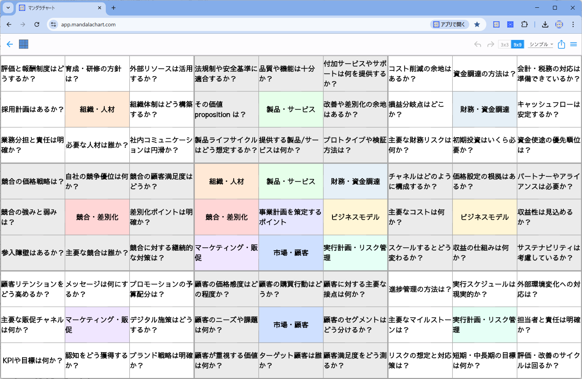Switch to 3x3 view mode
The width and height of the screenshot is (582, 379).
click(505, 45)
